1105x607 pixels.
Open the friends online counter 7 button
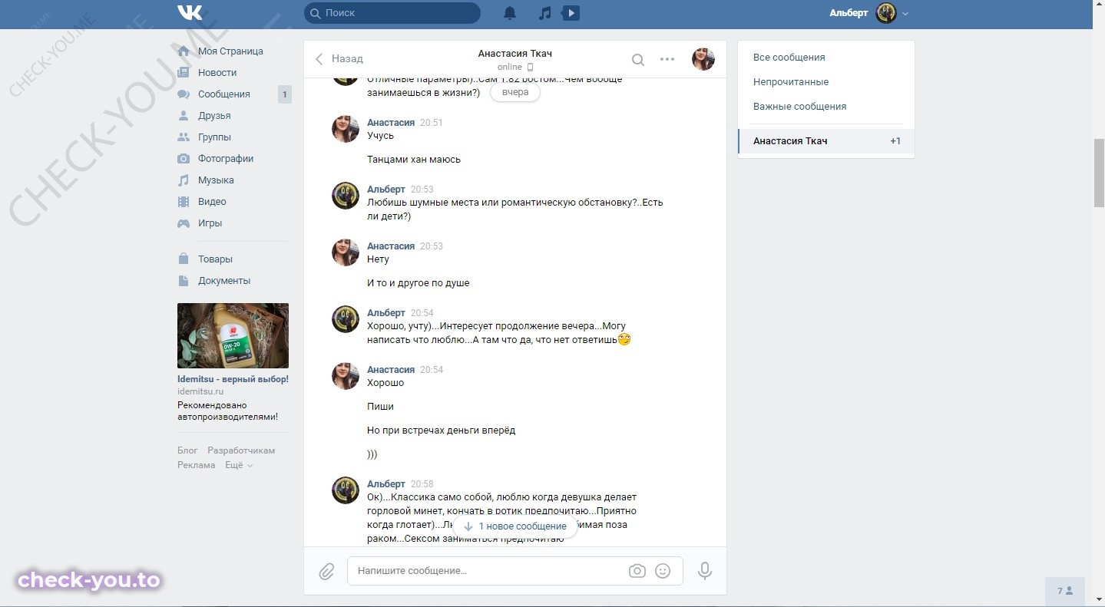coord(1065,591)
